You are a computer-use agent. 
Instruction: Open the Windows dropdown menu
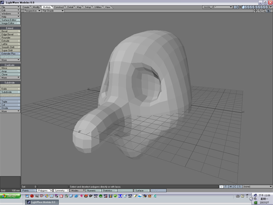pyautogui.click(x=10, y=14)
